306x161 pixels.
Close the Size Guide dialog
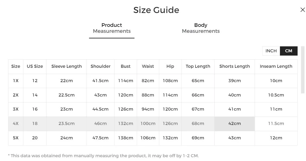tap(302, 10)
